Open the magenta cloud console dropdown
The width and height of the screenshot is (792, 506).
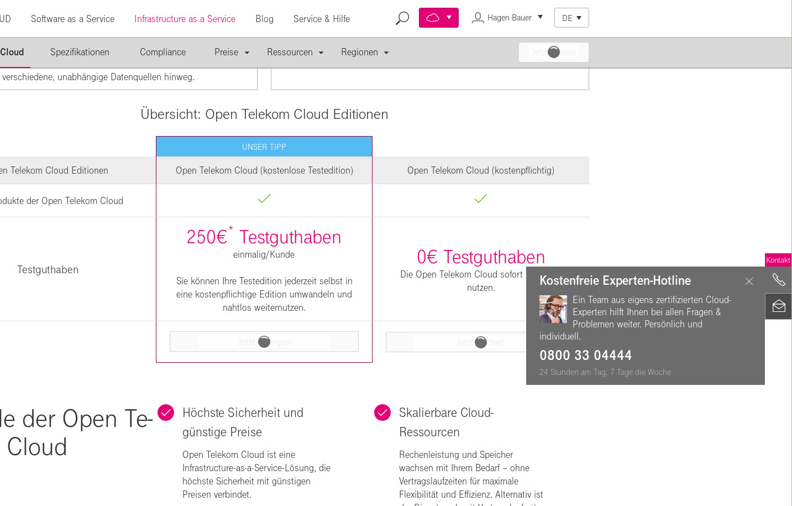439,18
